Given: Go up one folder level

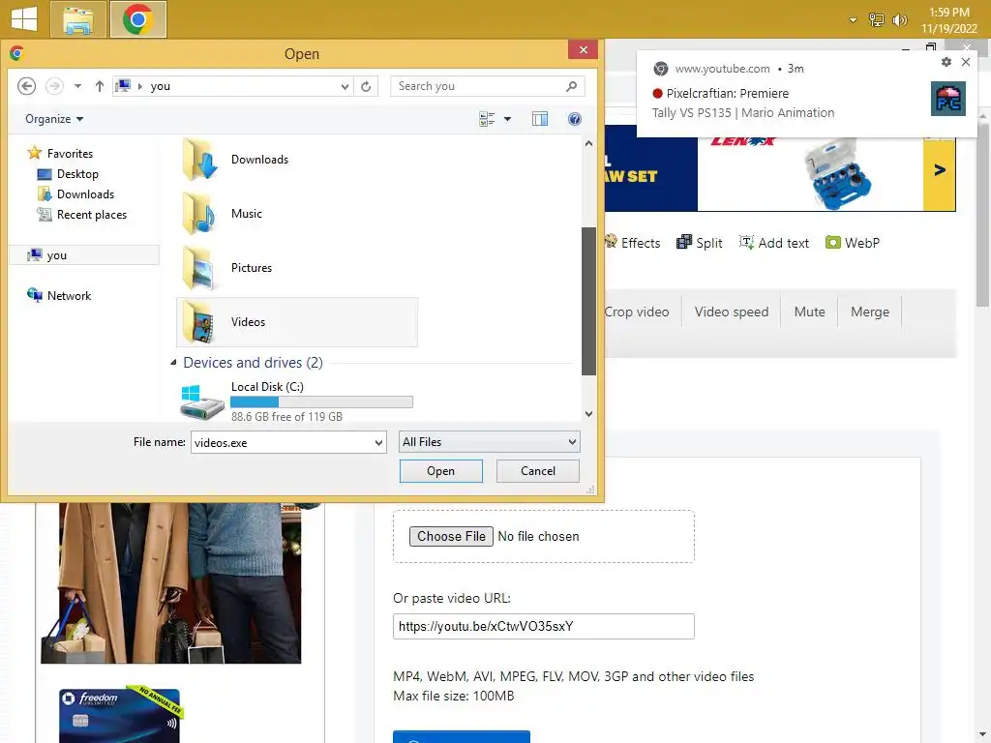Looking at the screenshot, I should (100, 86).
